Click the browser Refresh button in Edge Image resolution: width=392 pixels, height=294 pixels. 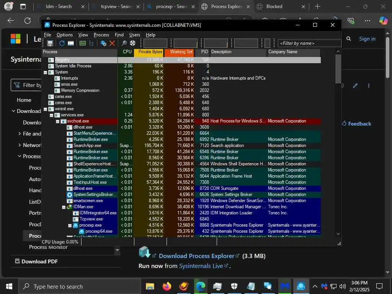[x=28, y=21]
